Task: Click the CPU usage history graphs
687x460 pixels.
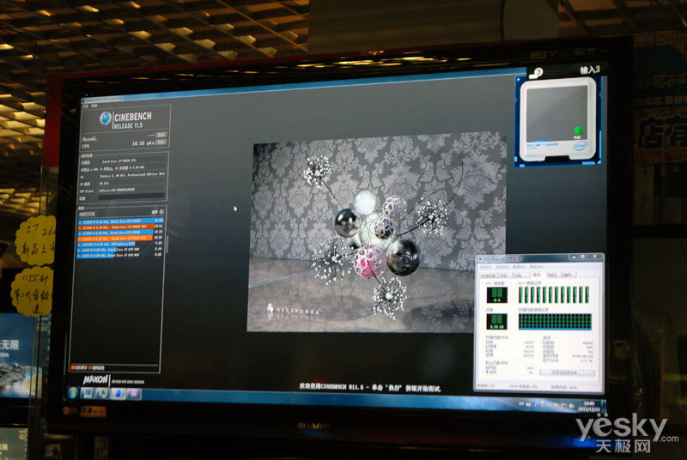Action: tap(554, 294)
